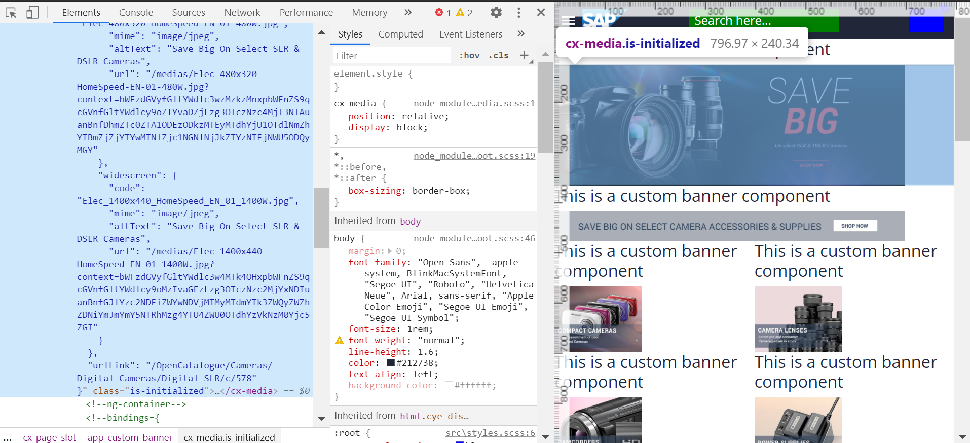Open the DevTools three-dot menu
The image size is (970, 443).
click(518, 12)
